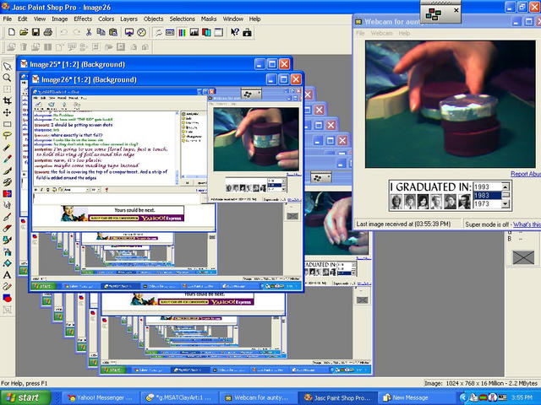
Task: Click the taskbar clock showing 3:55 PM
Action: [522, 397]
